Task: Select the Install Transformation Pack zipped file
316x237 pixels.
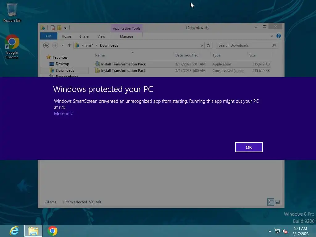Action: pos(182,71)
